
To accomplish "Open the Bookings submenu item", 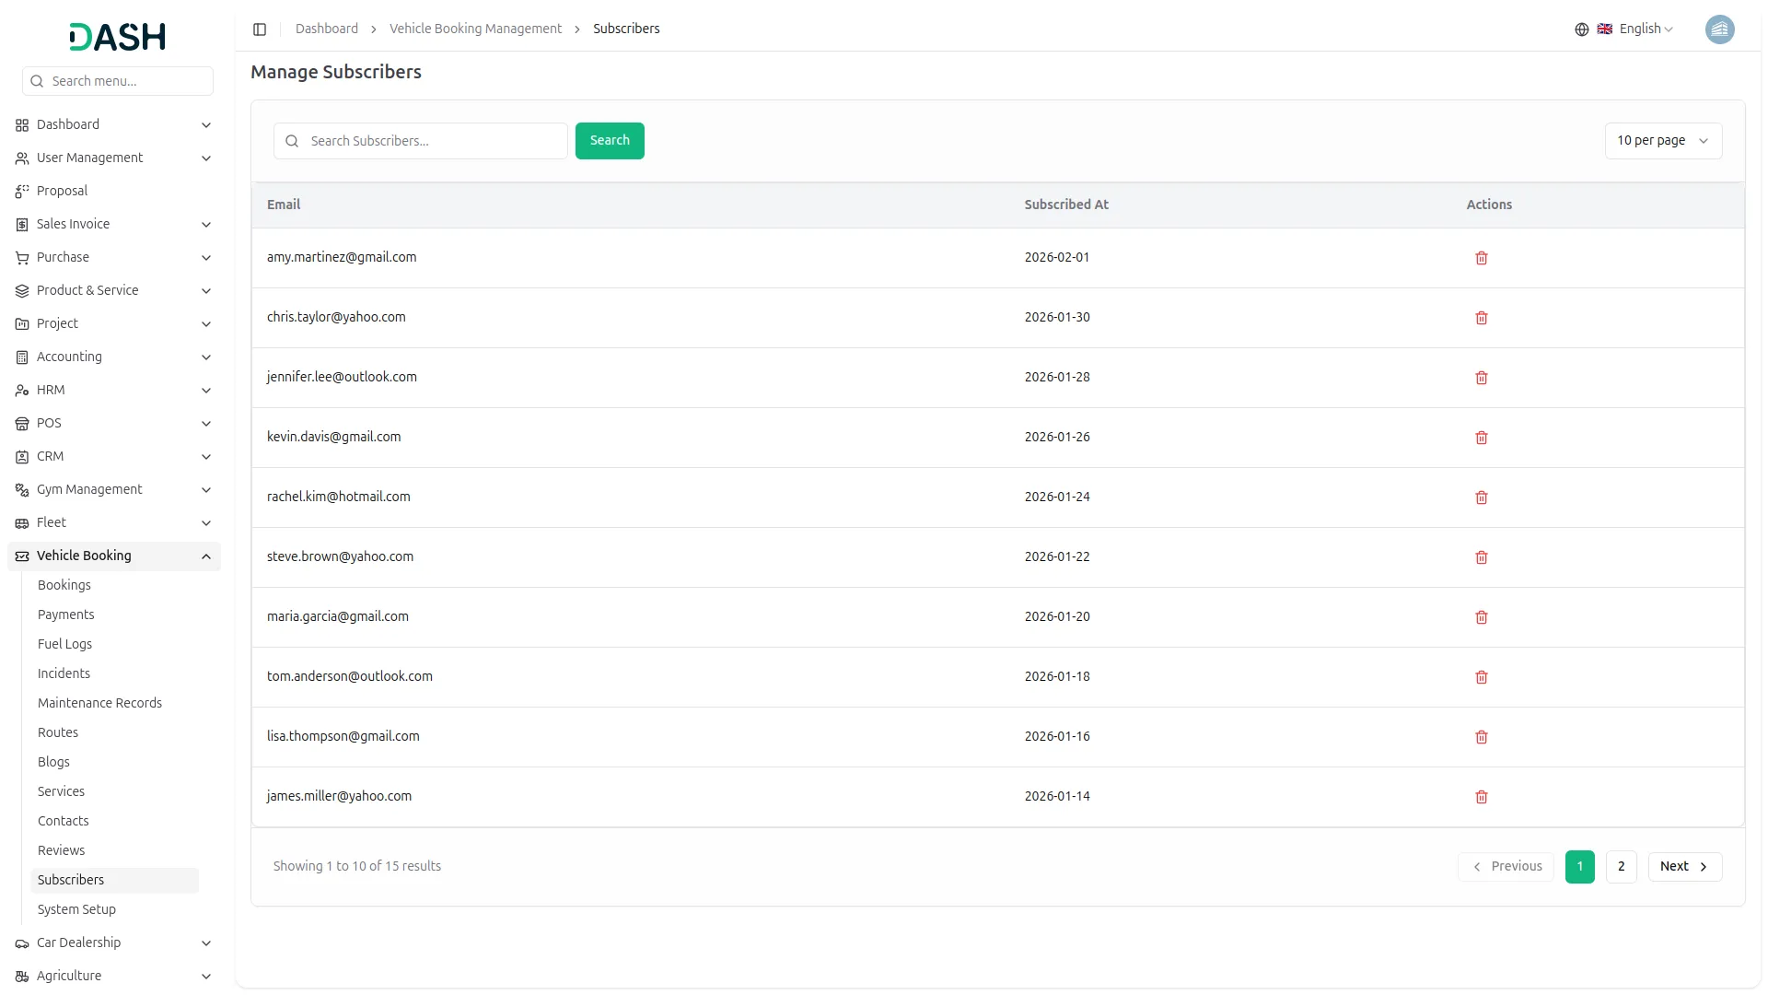I will pos(64,585).
